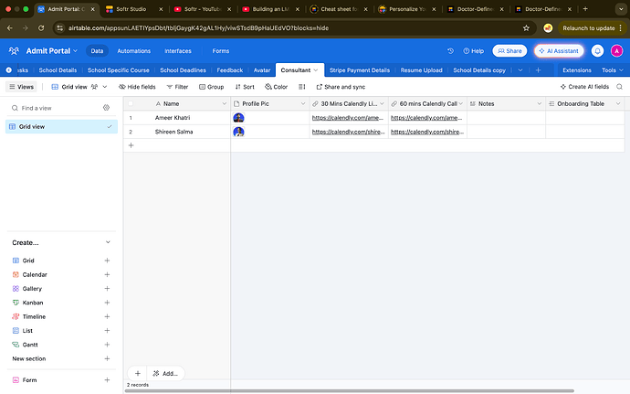Click Sort in view toolbar
Screen dimensions: 630x394
(x=245, y=87)
